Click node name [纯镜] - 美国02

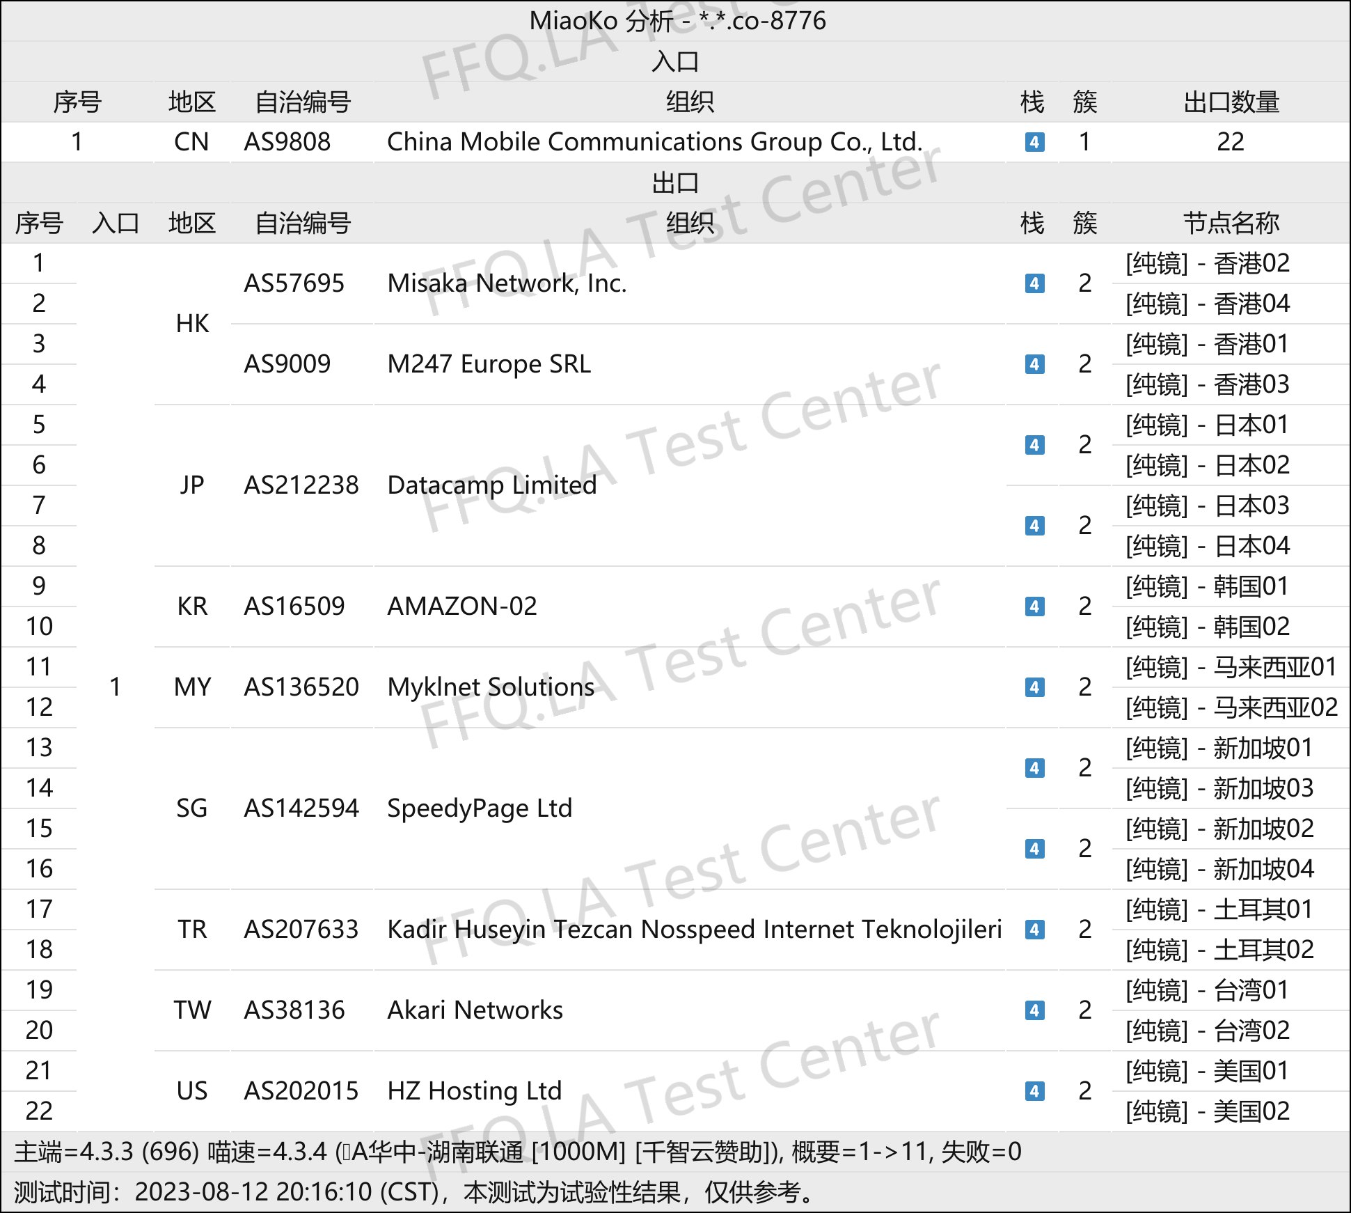1208,1111
